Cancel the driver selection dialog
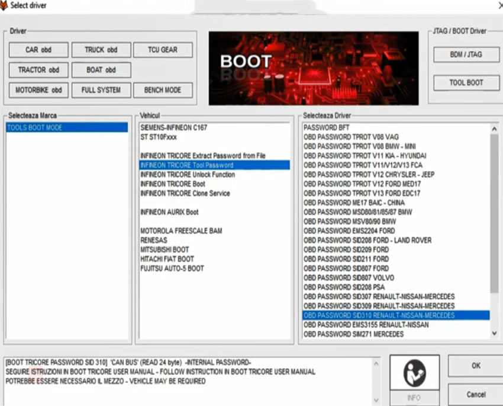This screenshot has width=503, height=406. 475,394
